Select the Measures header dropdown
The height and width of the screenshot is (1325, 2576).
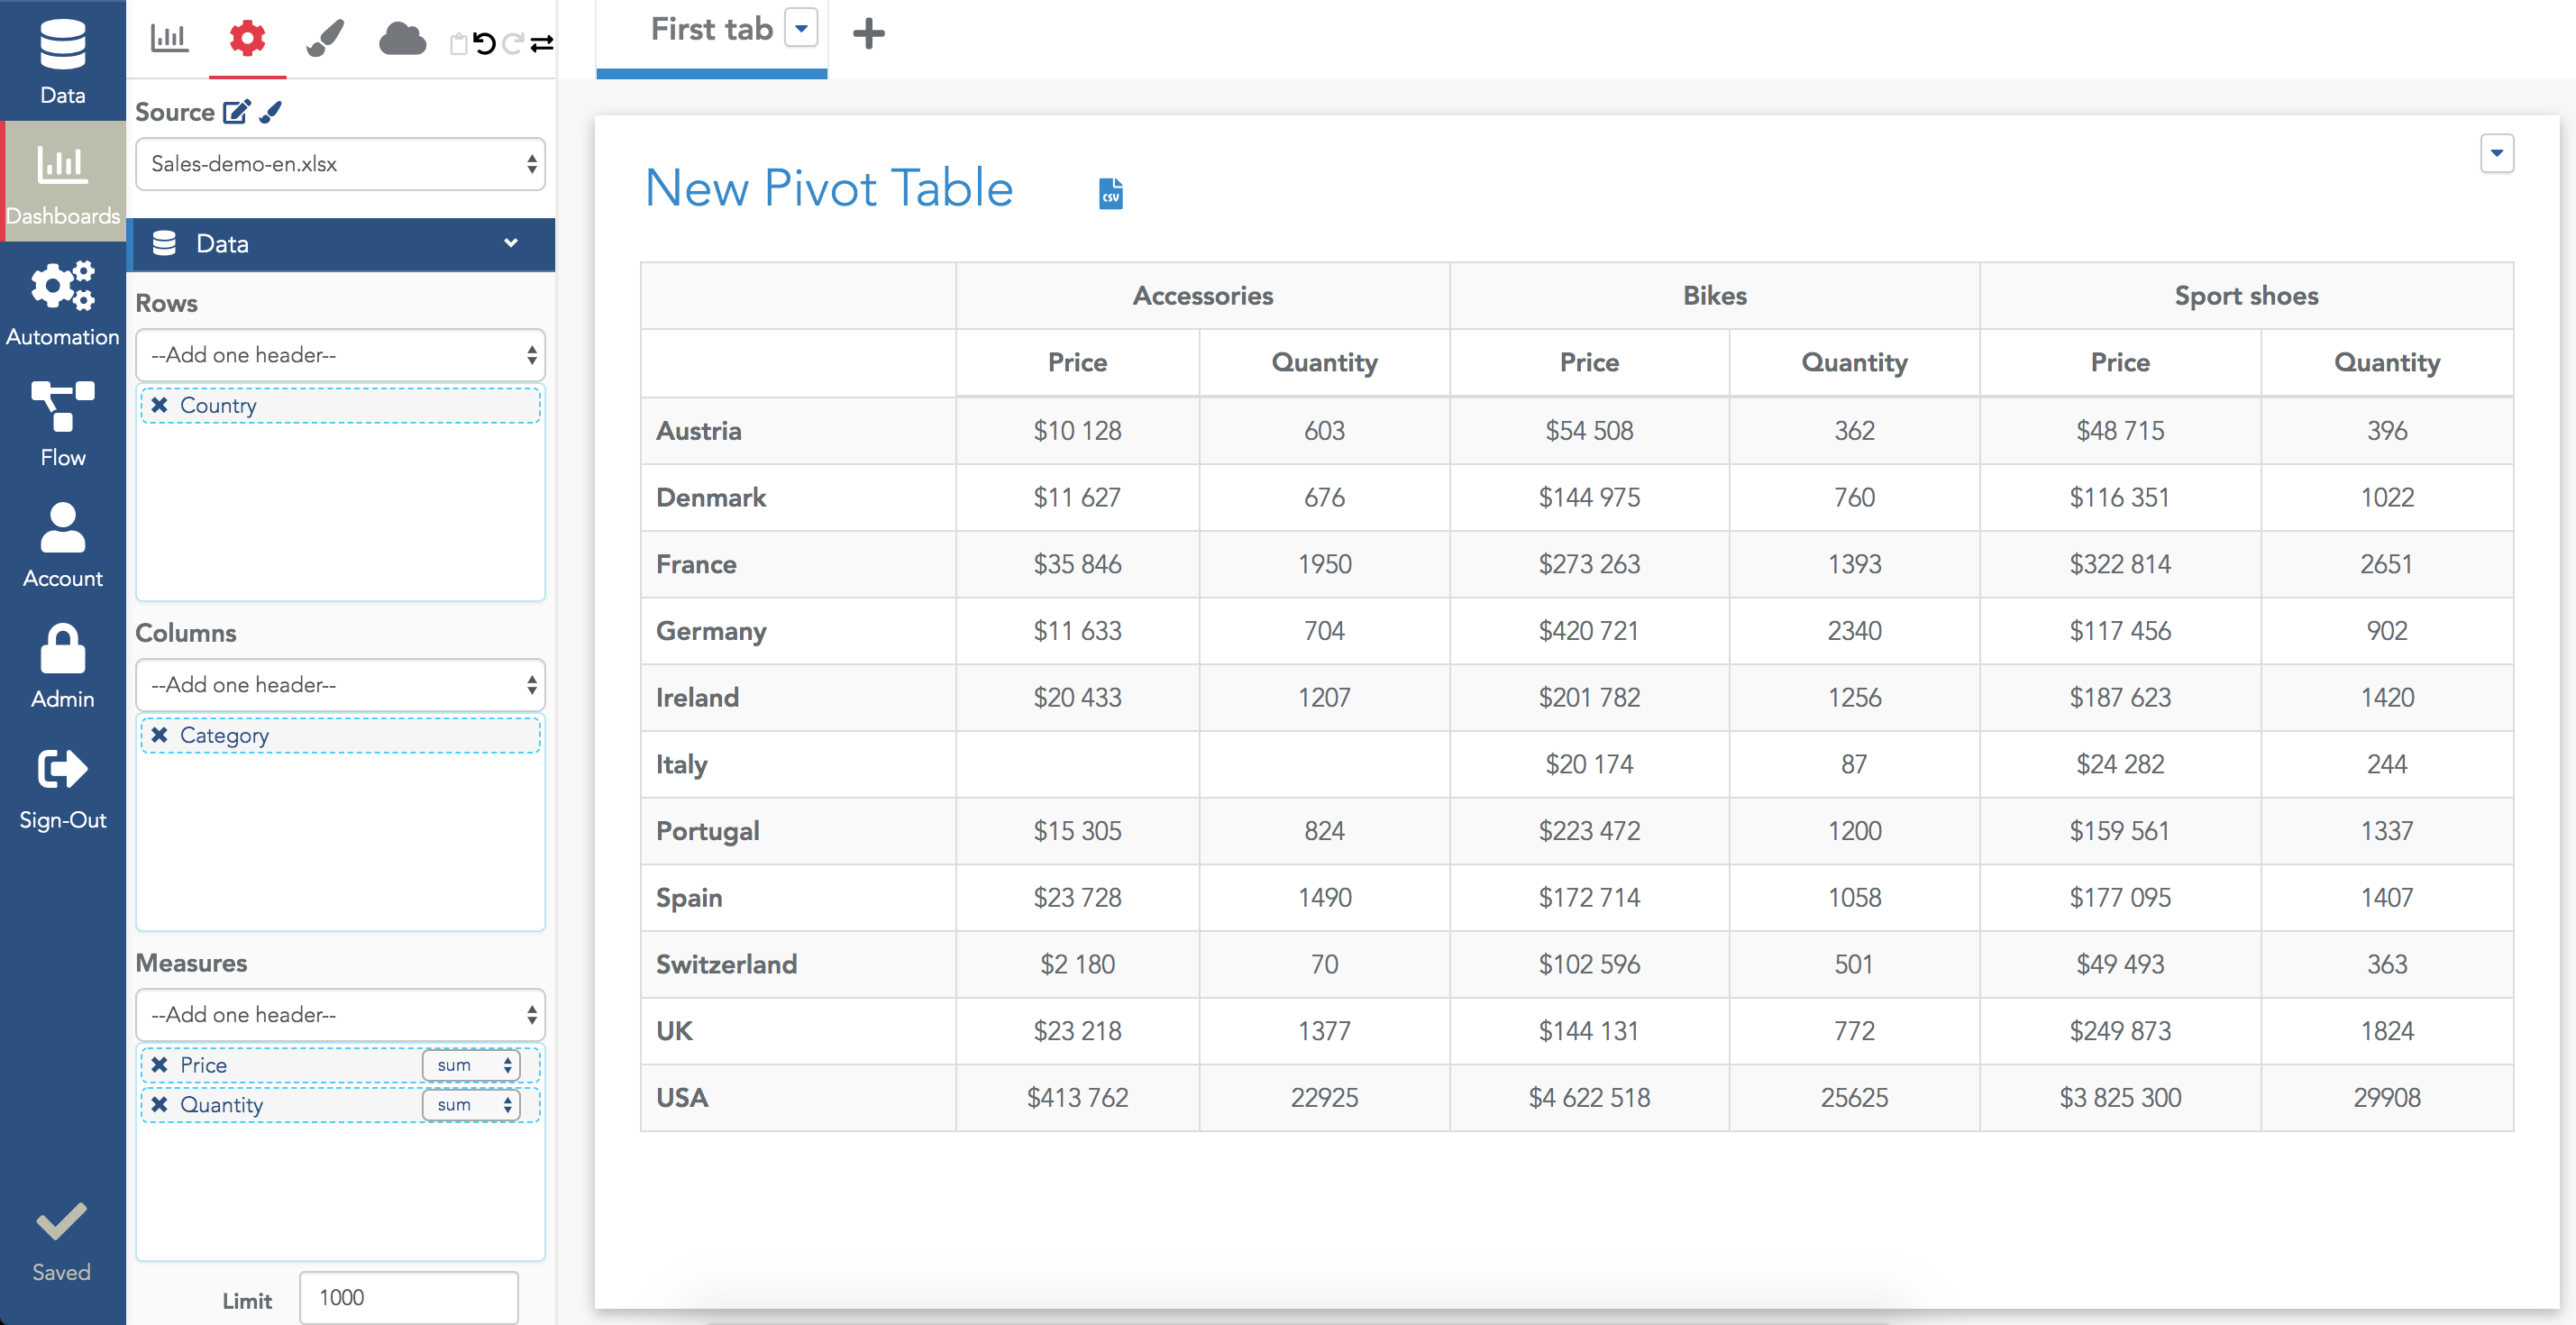coord(338,1012)
